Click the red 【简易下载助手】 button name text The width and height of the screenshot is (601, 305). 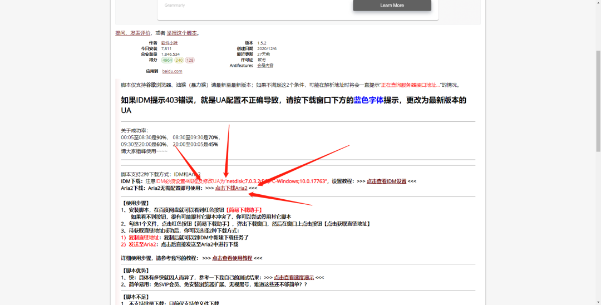tap(244, 210)
